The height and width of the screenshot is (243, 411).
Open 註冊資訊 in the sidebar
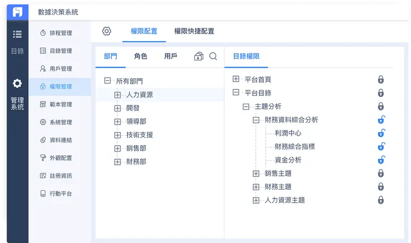[x=60, y=176]
